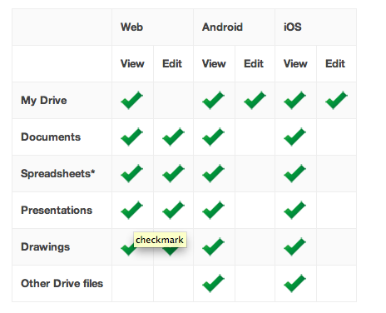The height and width of the screenshot is (313, 386).
Task: Click the Spreadsheets Web View checkmark
Action: pyautogui.click(x=132, y=173)
